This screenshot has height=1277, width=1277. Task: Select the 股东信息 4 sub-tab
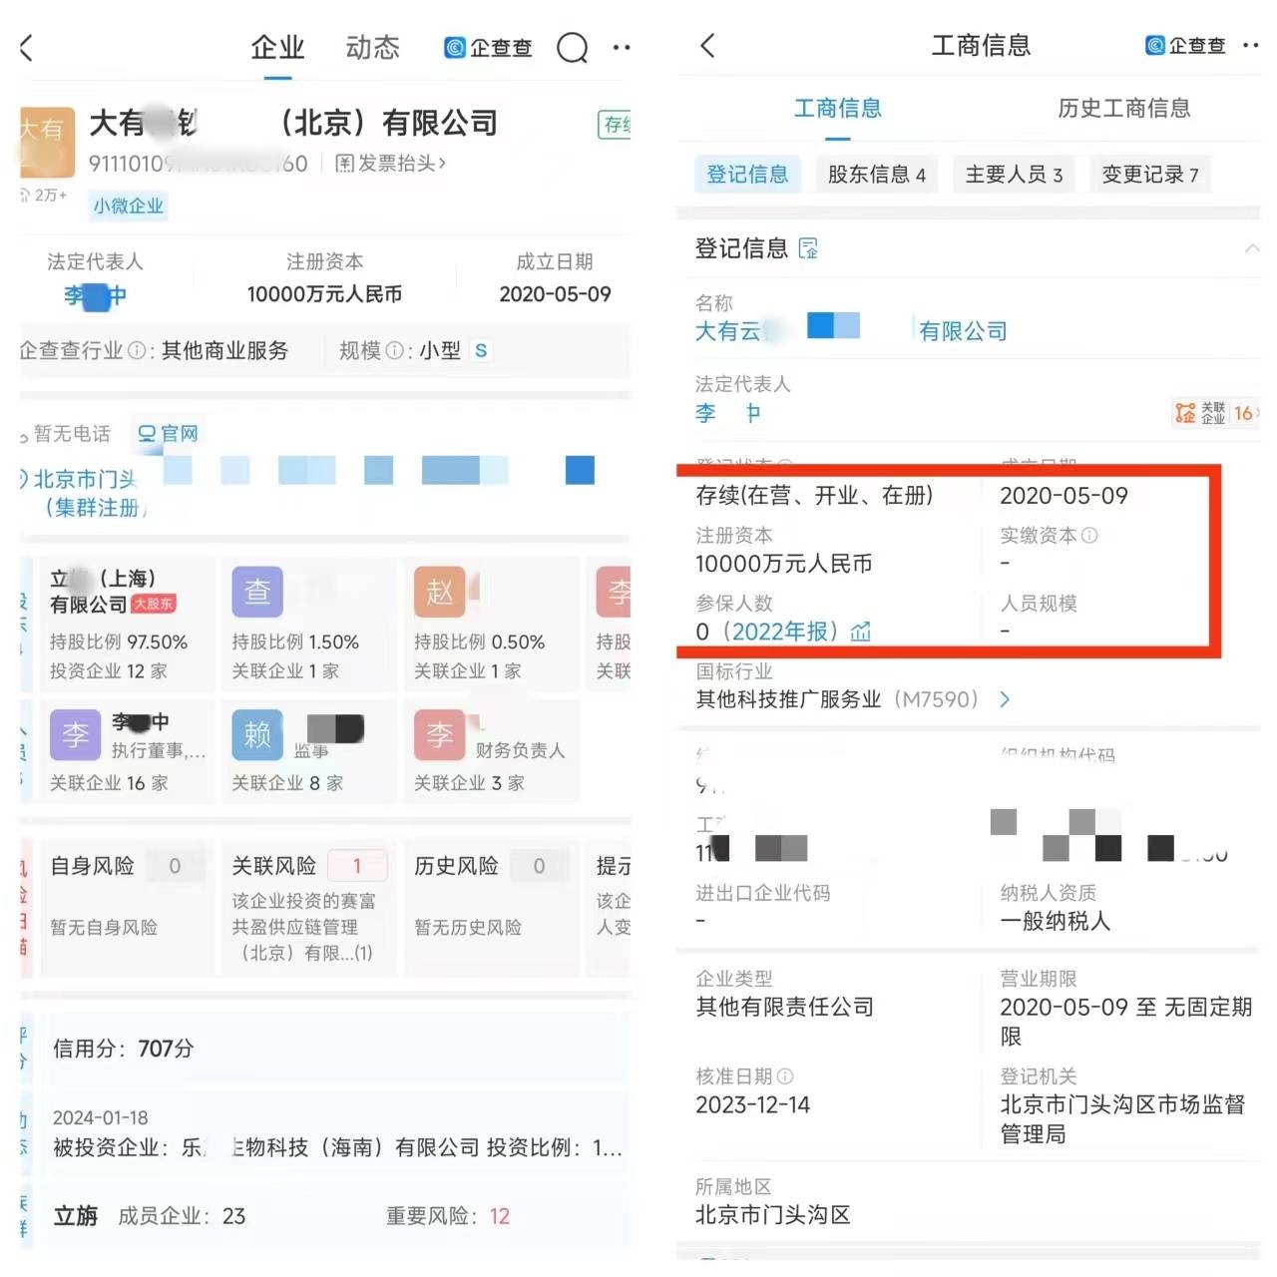[877, 175]
